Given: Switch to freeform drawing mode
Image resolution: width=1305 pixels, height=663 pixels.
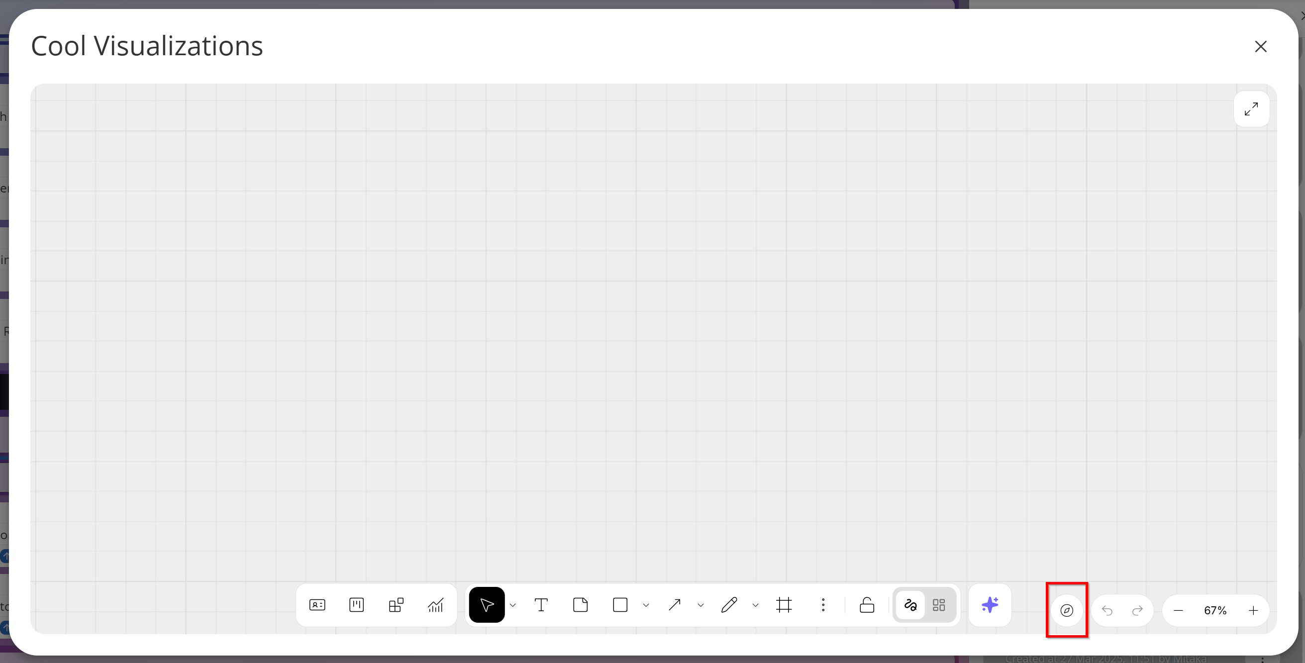Looking at the screenshot, I should tap(910, 605).
